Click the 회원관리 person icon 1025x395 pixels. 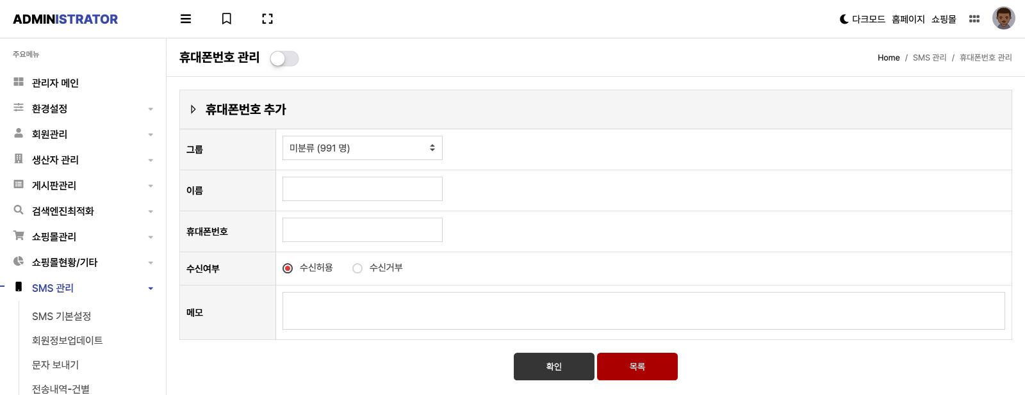click(19, 133)
